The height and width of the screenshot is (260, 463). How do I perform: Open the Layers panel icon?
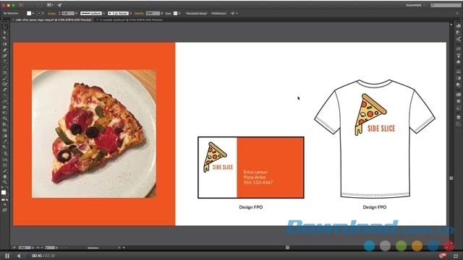pyautogui.click(x=458, y=117)
